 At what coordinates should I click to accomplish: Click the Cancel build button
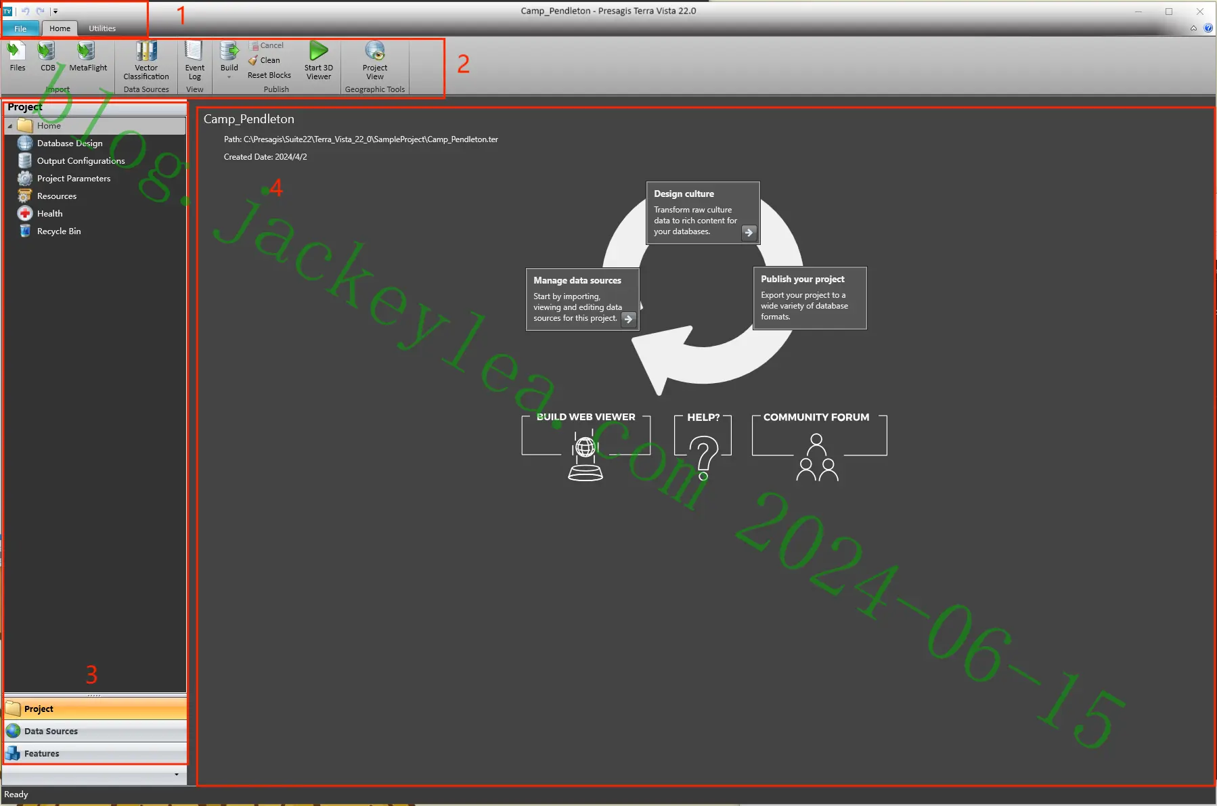(266, 45)
